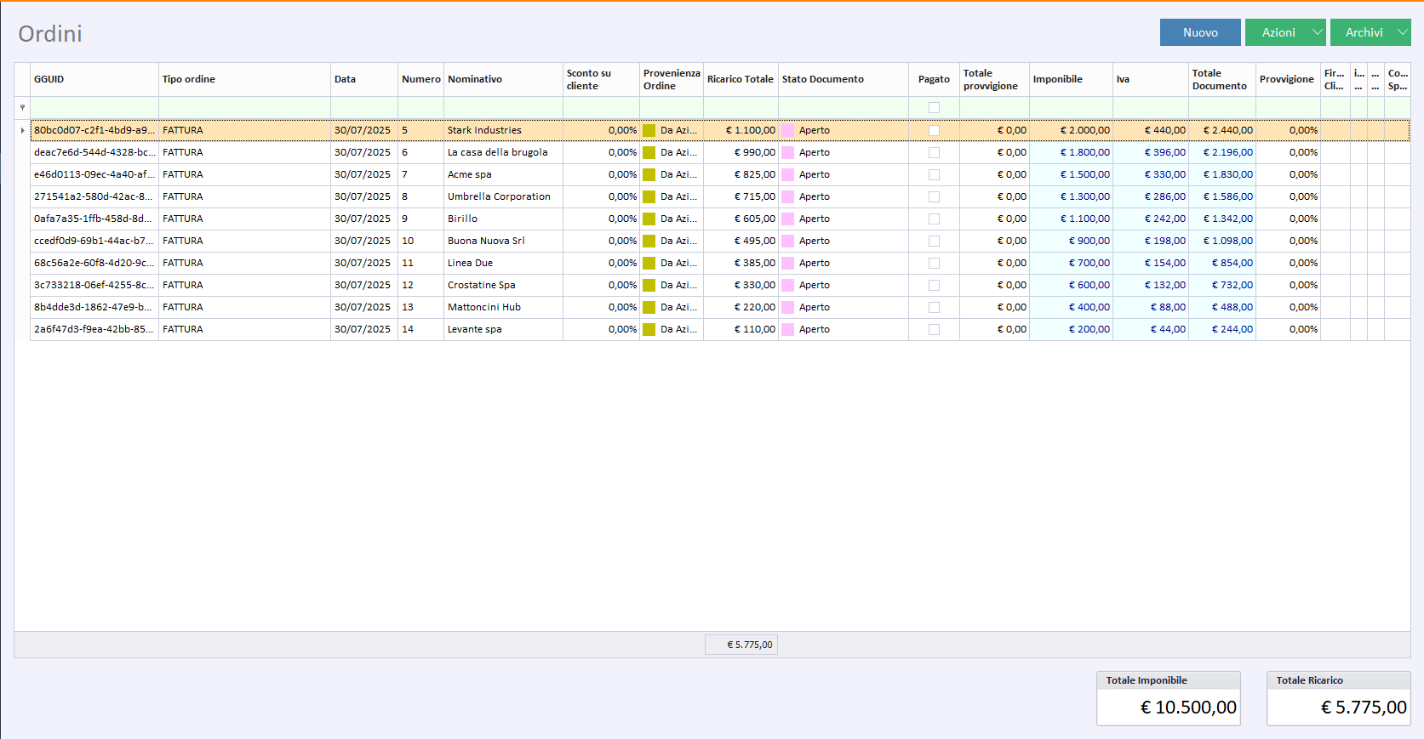Check Pagato for Acme spa order
1424x739 pixels.
[934, 174]
